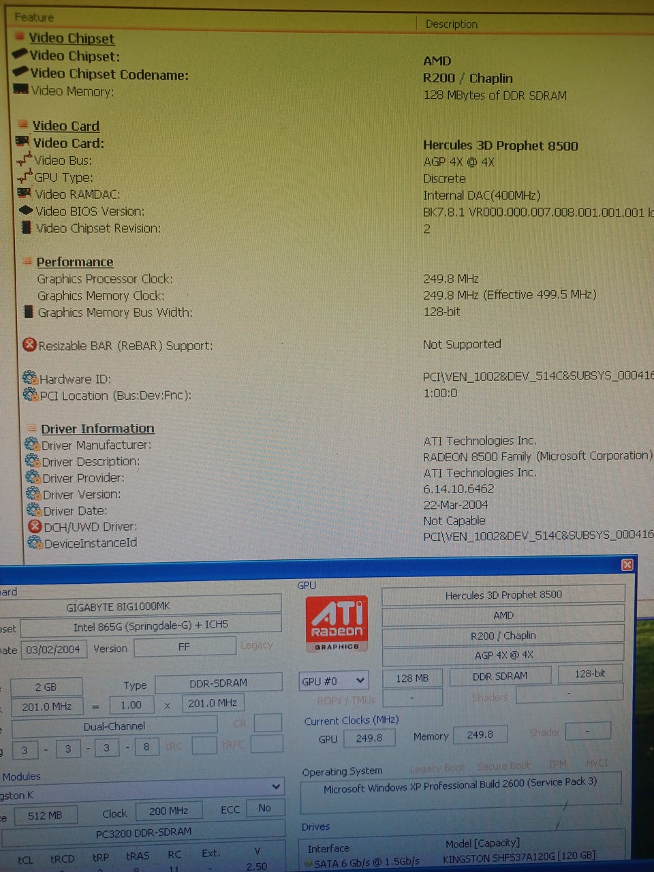Viewport: 654px width, 872px height.
Task: Click the Driver Information section header icon
Action: pyautogui.click(x=31, y=428)
